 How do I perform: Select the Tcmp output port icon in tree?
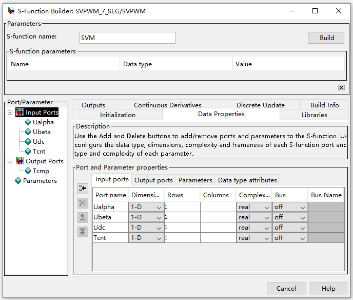28,171
